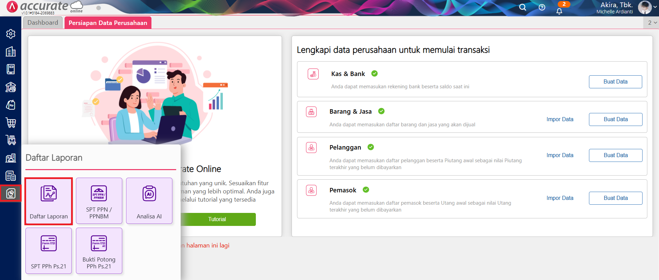Open the Tax module sidebar icon
Screen dimensions: 659x280
click(11, 176)
